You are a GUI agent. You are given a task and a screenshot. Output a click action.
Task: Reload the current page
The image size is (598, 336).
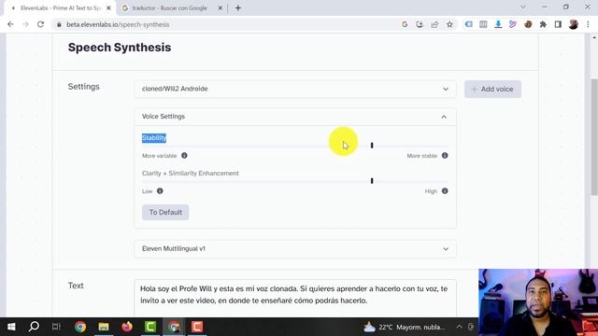pos(40,24)
